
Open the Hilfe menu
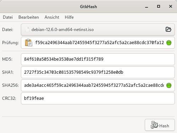coord(69,17)
